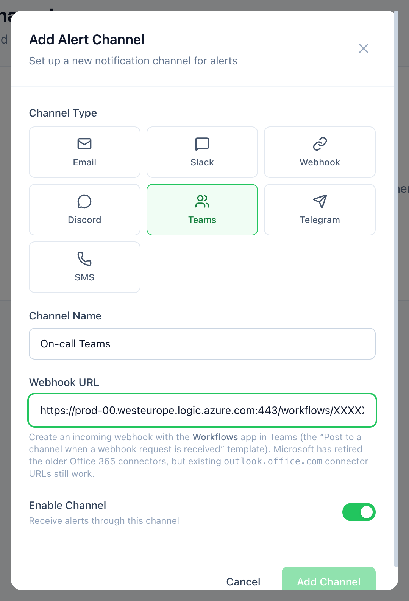Click the 'outlook.office.com' text in hint
The height and width of the screenshot is (601, 409).
[x=273, y=461]
